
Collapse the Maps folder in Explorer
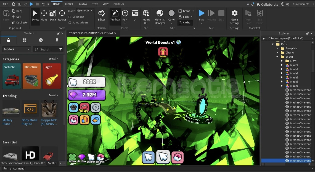point(273,44)
